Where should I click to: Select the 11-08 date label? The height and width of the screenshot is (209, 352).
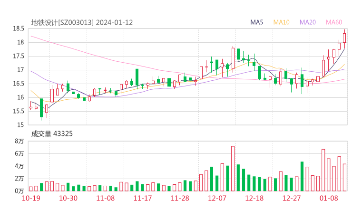[105, 198]
